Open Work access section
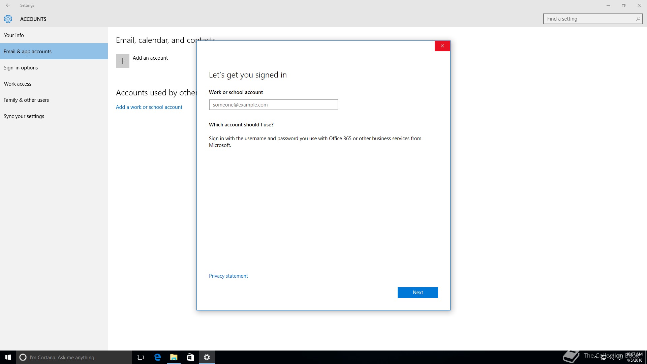Screen dimensions: 647x364 tap(54, 84)
